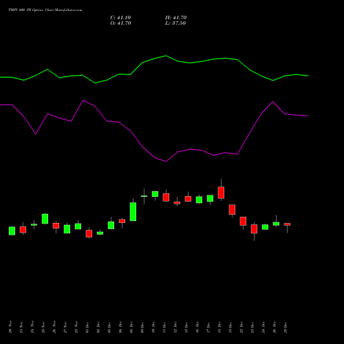Click the '28 Nov' date axis label
Image resolution: width=344 pixels, height=344 pixels.
coord(76,327)
